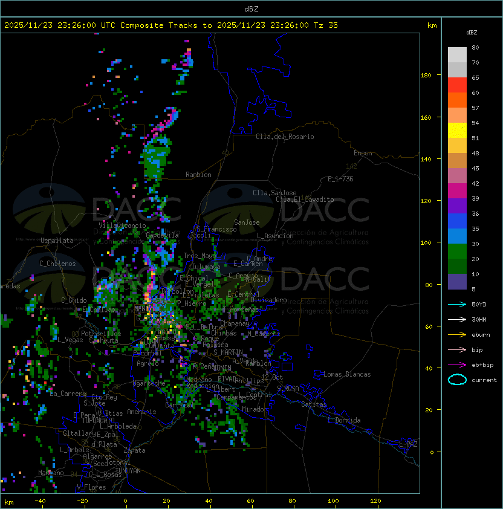503x509 pixels.
Task: Click the 'Catitas' map label
Action: point(314,404)
